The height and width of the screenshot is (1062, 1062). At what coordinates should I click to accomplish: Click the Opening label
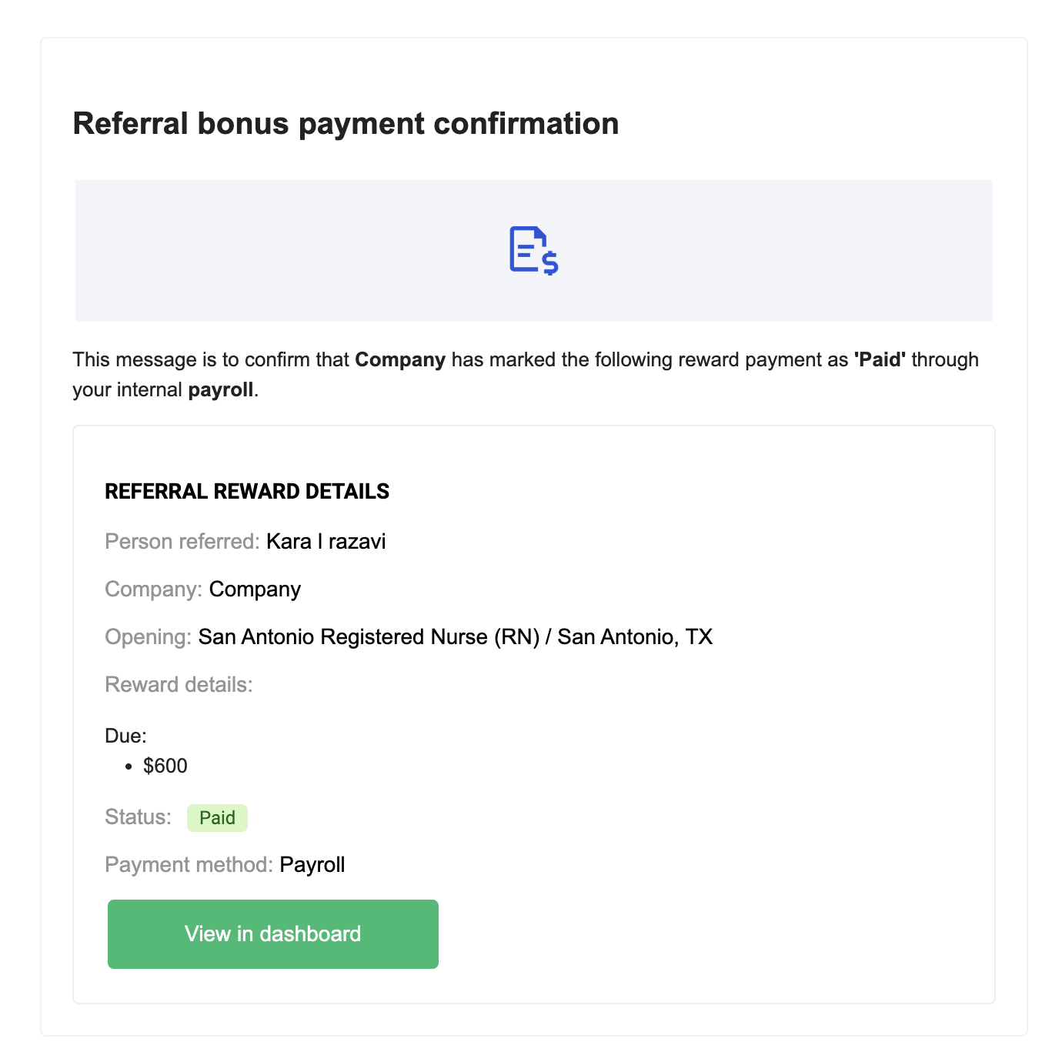point(149,637)
